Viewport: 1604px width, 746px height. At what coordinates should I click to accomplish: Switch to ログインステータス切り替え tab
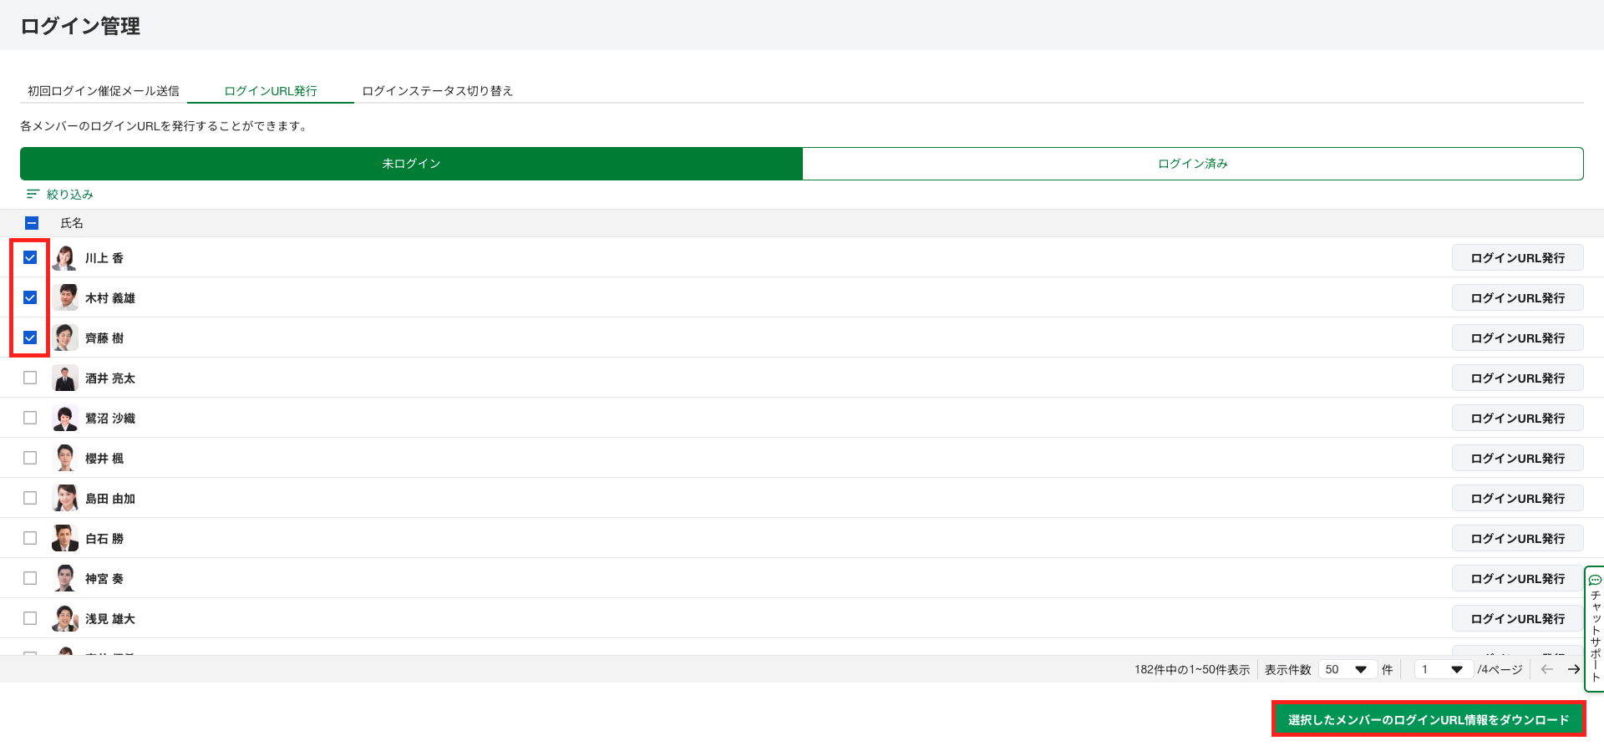[x=437, y=91]
